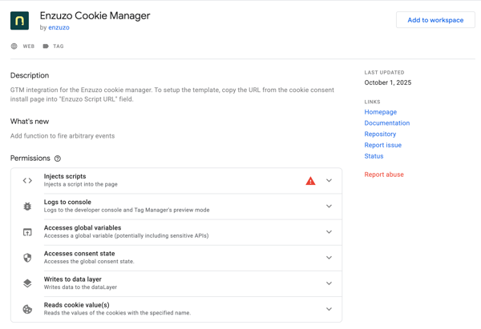Click the Report abuse link

click(384, 175)
